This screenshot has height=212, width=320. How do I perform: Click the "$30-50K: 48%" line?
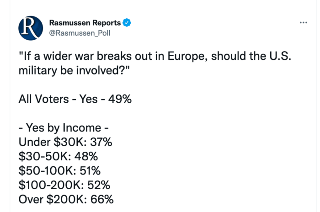(x=59, y=157)
